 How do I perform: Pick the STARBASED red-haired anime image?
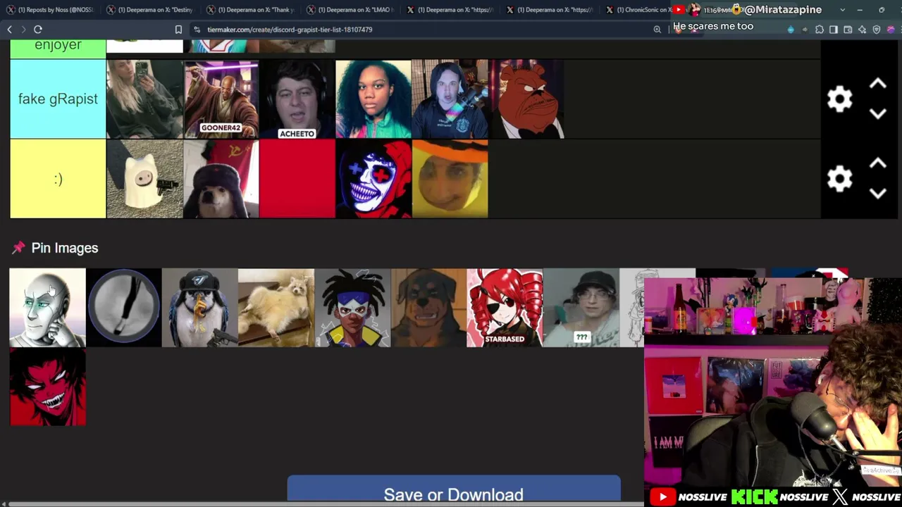pos(505,308)
